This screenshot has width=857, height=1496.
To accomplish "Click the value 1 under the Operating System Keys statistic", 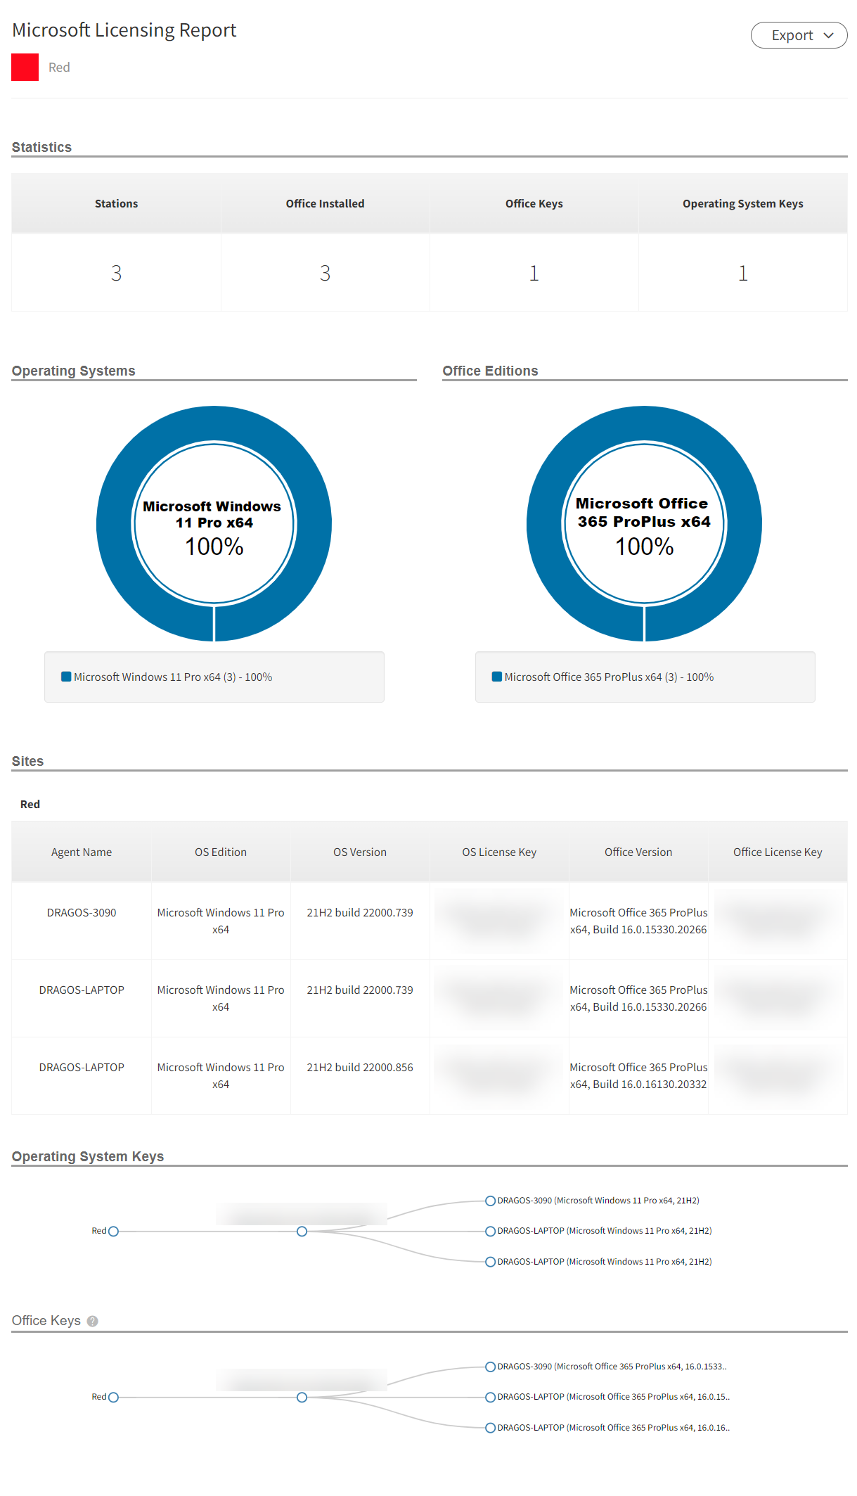I will pos(743,273).
